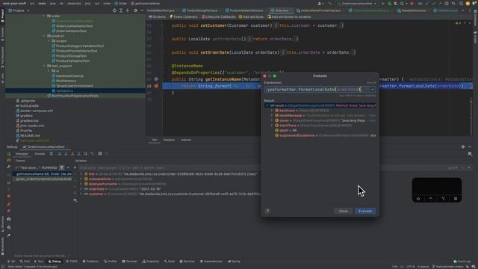Screen dimensions: 478x269
Task: Toggle the breakpoint on line 68
Action: click(156, 86)
